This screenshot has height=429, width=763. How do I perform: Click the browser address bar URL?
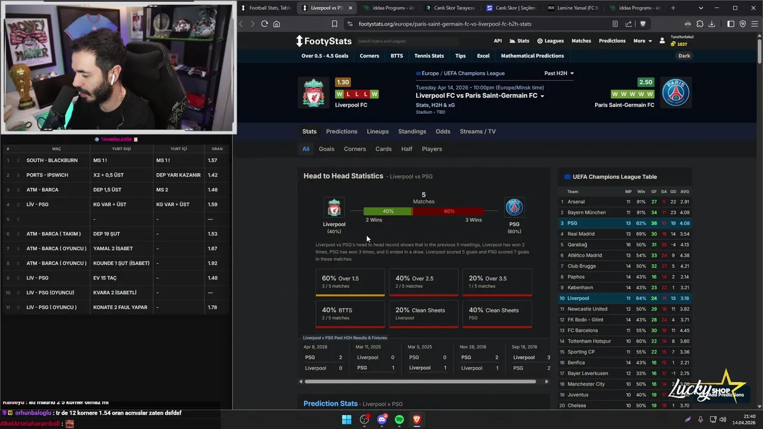pos(445,24)
